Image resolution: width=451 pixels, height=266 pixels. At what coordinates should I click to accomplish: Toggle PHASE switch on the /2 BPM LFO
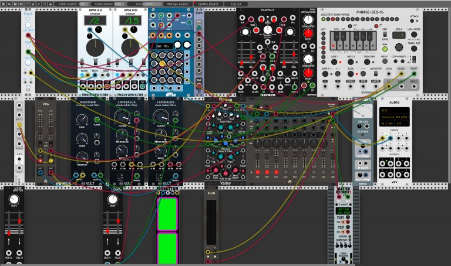click(95, 62)
